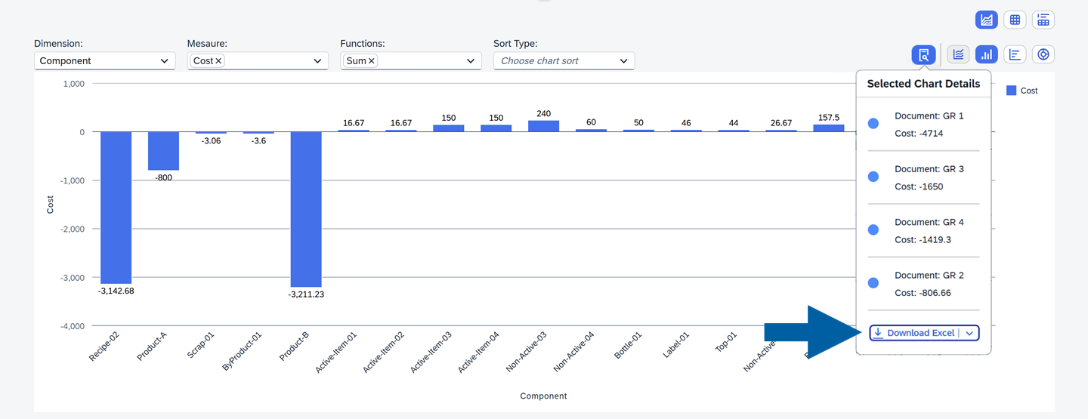Click the Recipe-02 bar in the chart

coord(116,208)
